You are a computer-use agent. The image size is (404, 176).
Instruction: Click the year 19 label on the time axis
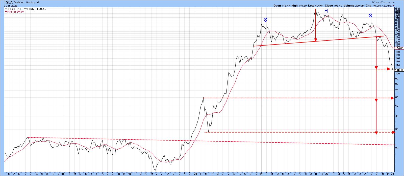coord(130,174)
